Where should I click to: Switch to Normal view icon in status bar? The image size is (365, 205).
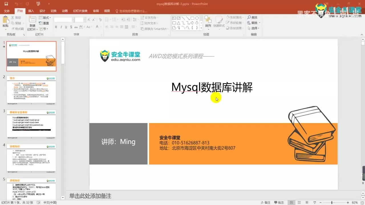pyautogui.click(x=291, y=202)
